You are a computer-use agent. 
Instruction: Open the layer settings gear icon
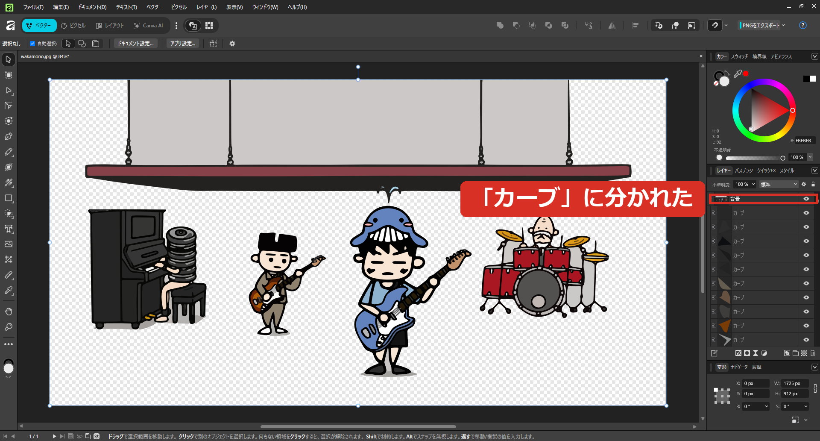[x=804, y=184]
